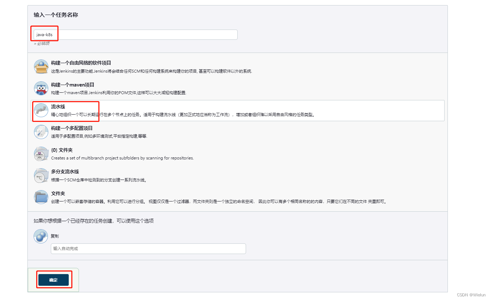Choose 构建一个maven项目 title
Viewport: 491px width, 300px height.
pos(73,85)
